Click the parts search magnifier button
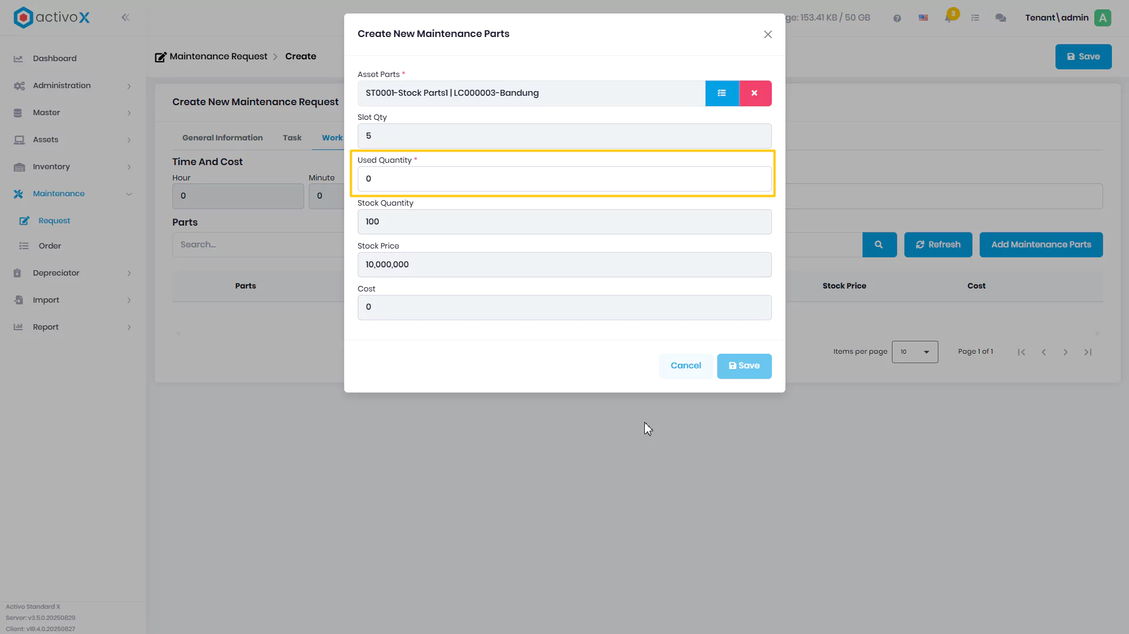 pos(879,245)
